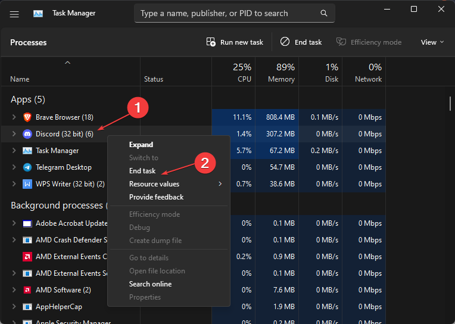Click the vertical scrollbar thumb

pyautogui.click(x=450, y=104)
